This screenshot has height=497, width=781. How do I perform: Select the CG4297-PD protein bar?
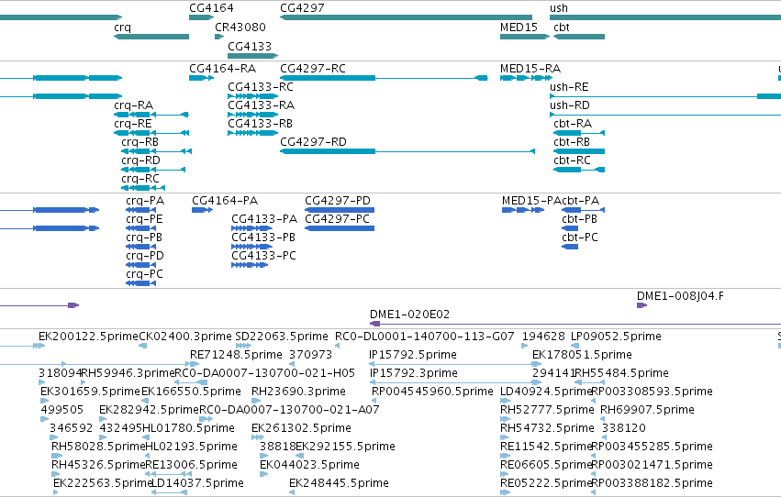click(340, 210)
